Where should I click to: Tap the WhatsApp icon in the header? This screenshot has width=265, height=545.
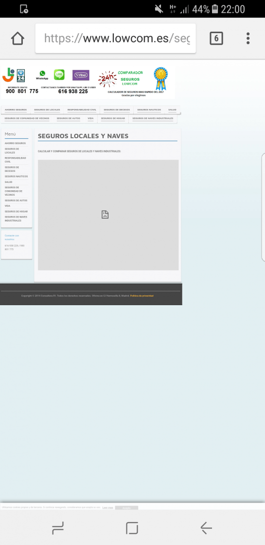[42, 75]
